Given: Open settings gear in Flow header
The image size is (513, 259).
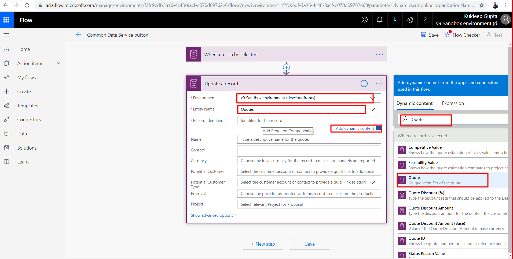Looking at the screenshot, I should (x=410, y=20).
